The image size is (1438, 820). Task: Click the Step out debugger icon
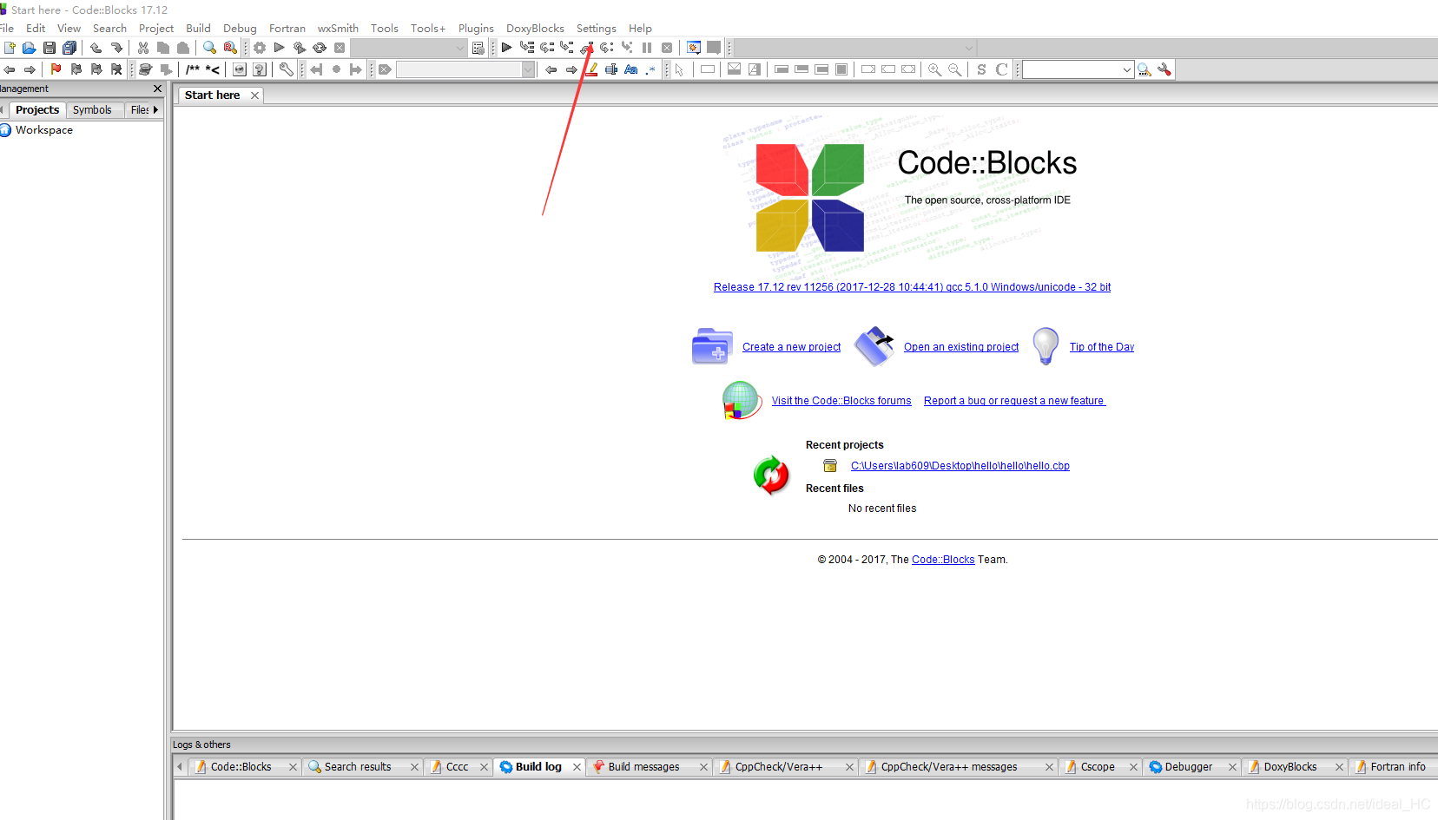(587, 48)
